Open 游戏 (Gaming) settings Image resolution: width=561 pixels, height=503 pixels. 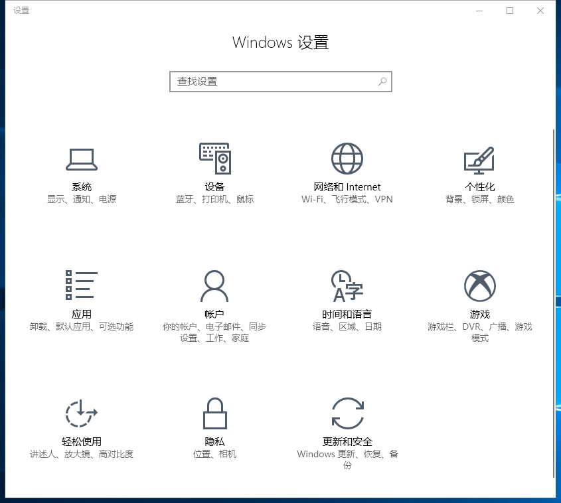coord(480,299)
